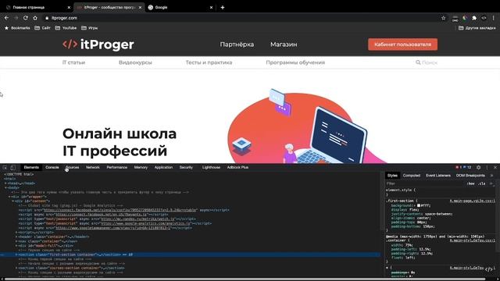This screenshot has width=500, height=281.
Task: Expand the first-section container node
Action: coord(16,254)
